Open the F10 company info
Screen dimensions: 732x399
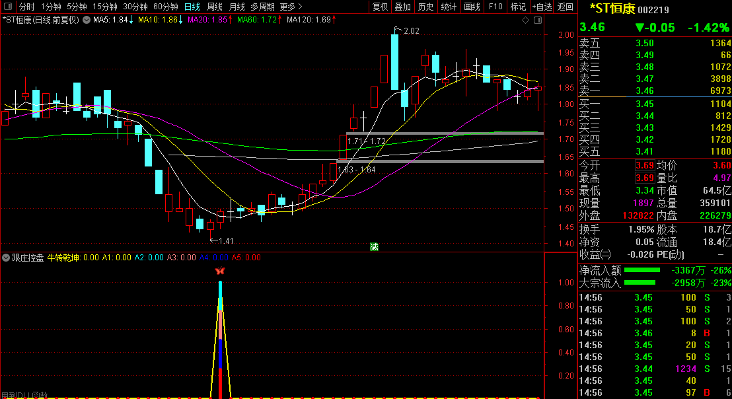click(x=495, y=7)
